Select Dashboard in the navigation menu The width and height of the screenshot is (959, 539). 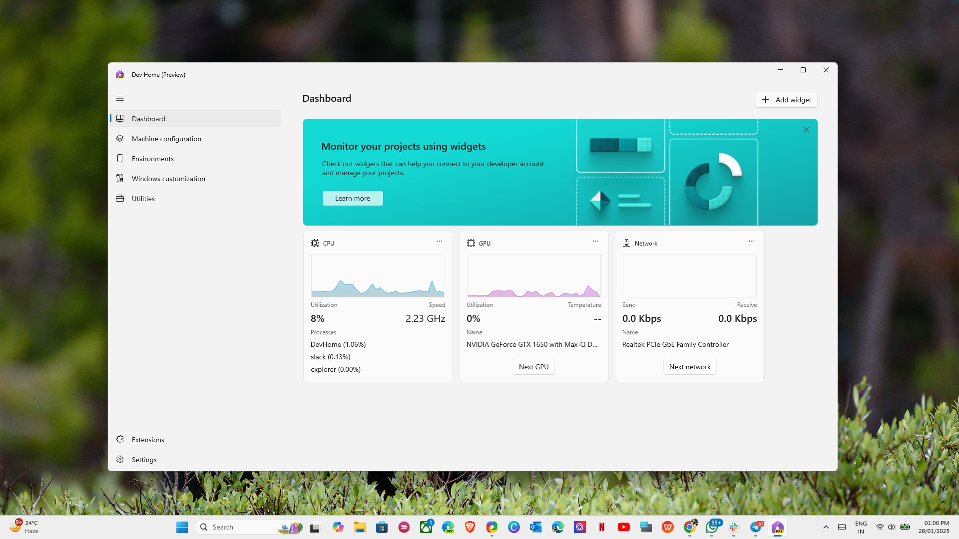pos(148,118)
